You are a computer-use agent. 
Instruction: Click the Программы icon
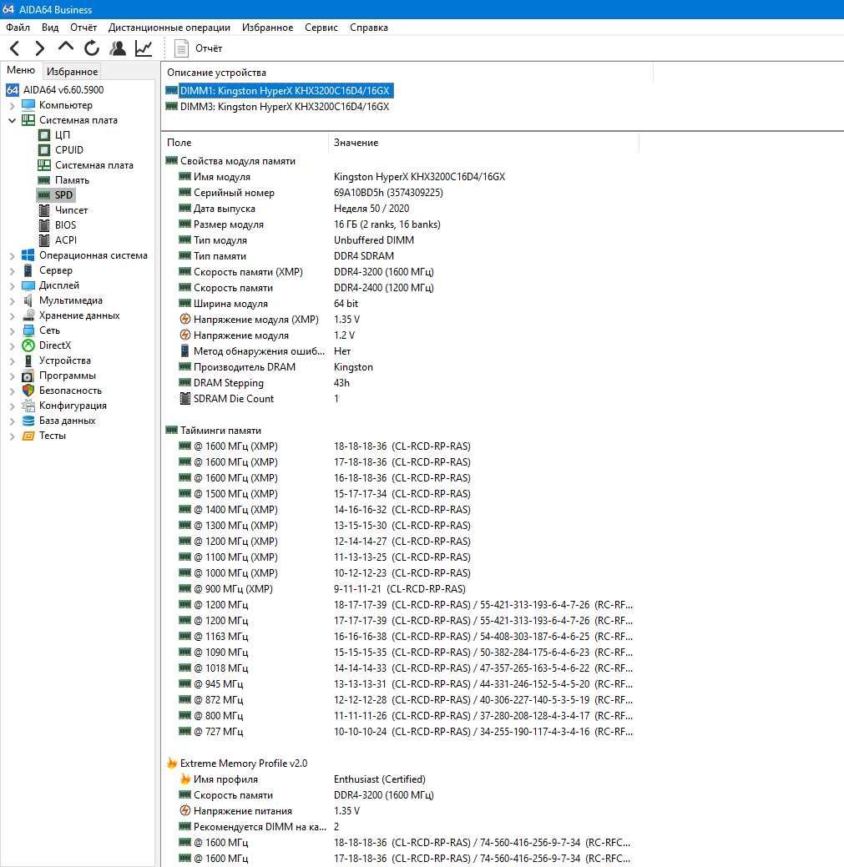[x=28, y=376]
